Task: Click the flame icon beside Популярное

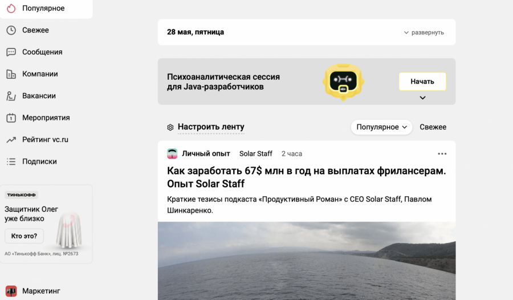Action: click(x=11, y=9)
